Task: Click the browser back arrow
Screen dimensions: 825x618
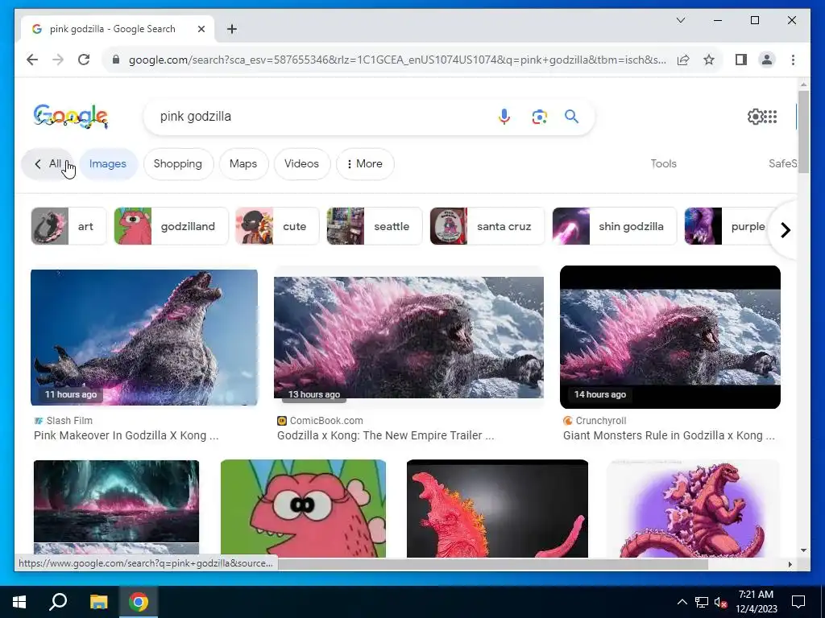Action: (x=32, y=60)
